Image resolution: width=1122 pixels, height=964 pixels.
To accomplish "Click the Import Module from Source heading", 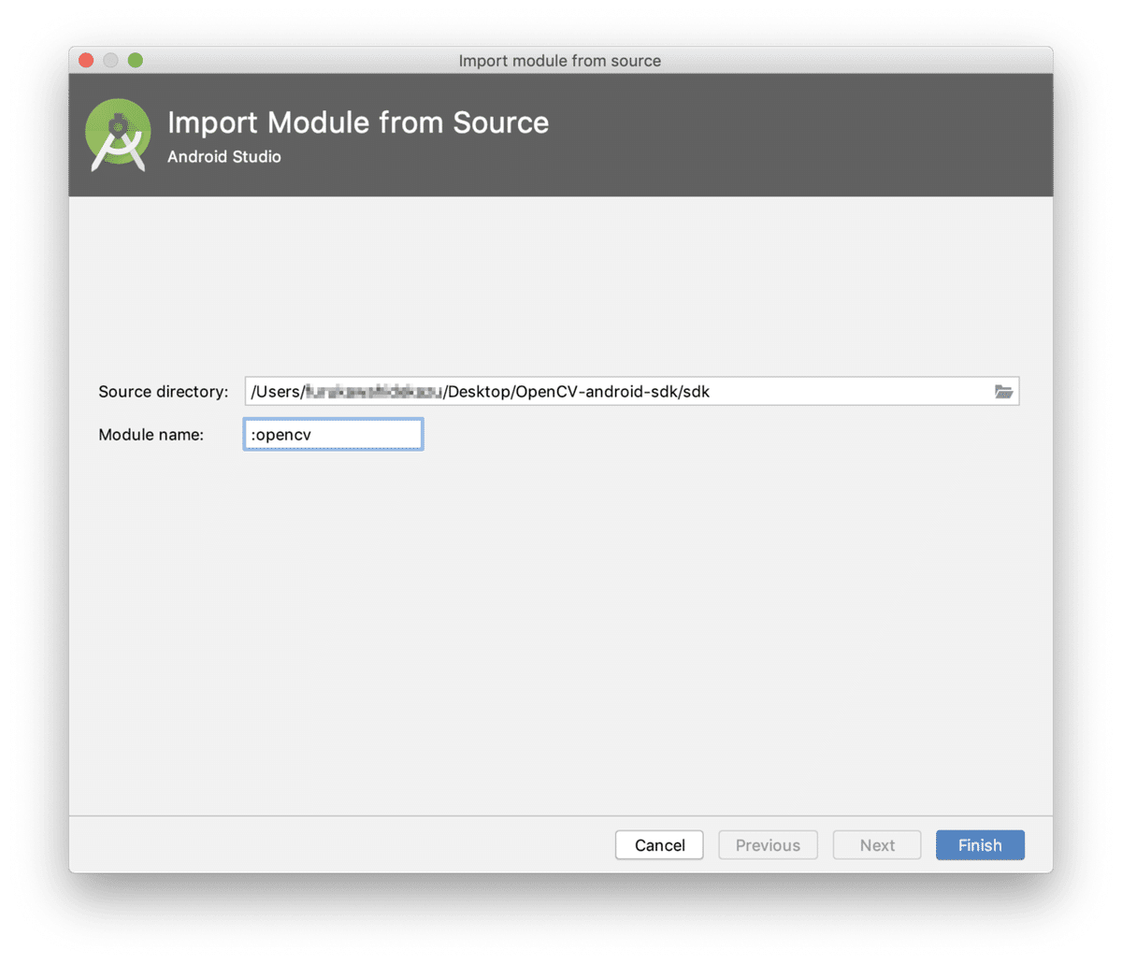I will 357,122.
